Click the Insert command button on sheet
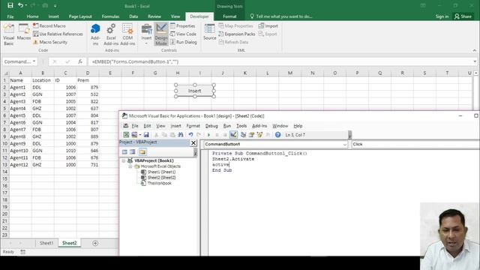The image size is (480, 270). (195, 91)
